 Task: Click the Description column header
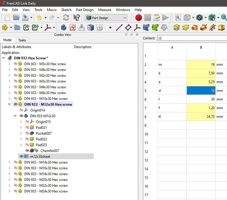pyautogui.click(x=83, y=47)
